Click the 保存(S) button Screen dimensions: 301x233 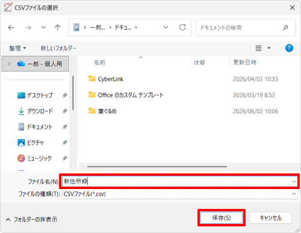pyautogui.click(x=222, y=218)
